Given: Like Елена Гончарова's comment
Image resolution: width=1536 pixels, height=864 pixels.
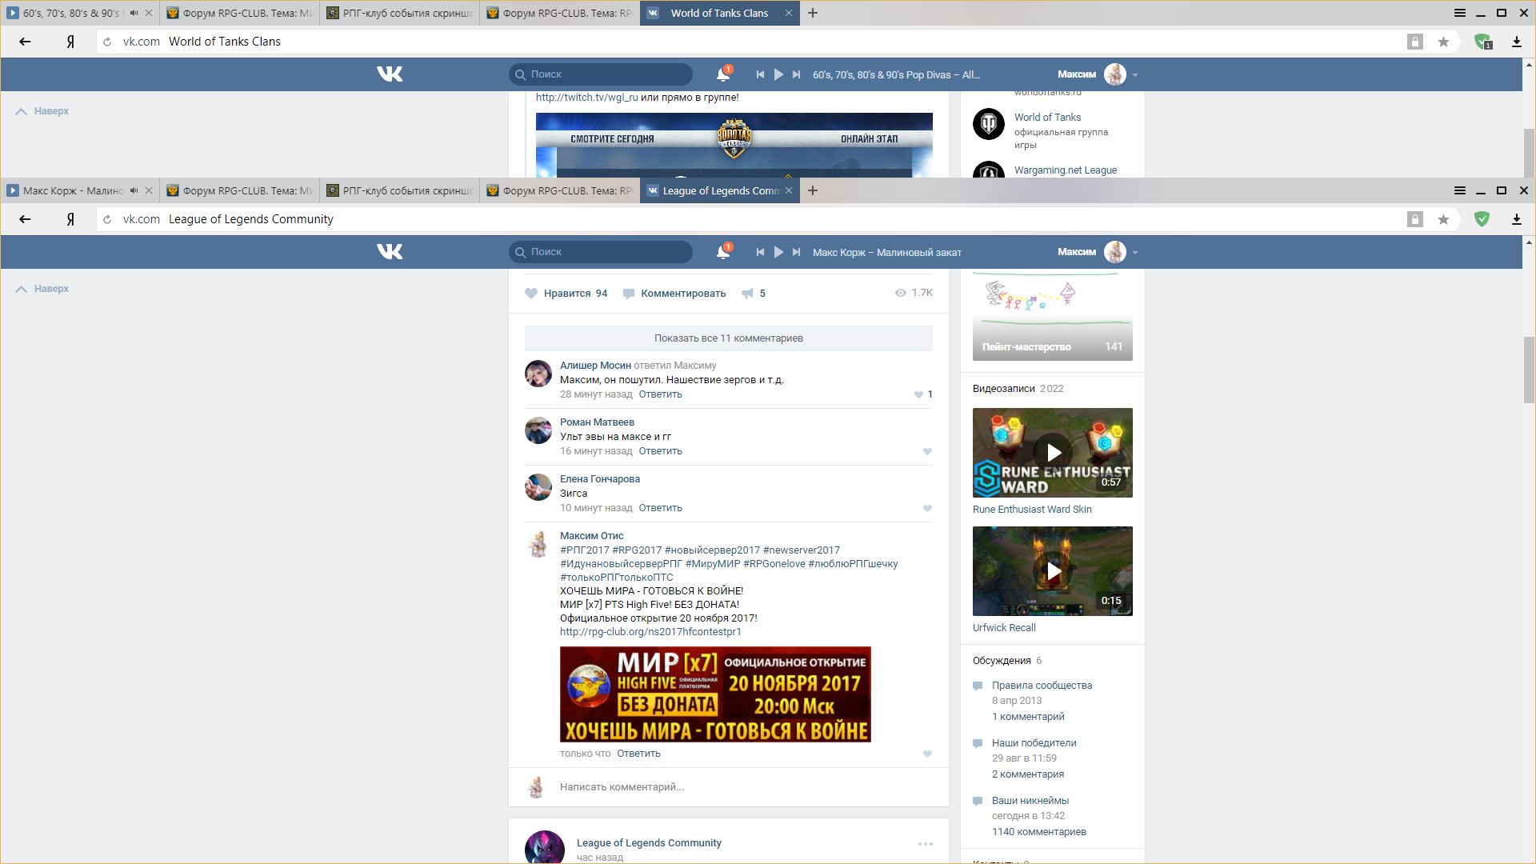Looking at the screenshot, I should [x=927, y=508].
